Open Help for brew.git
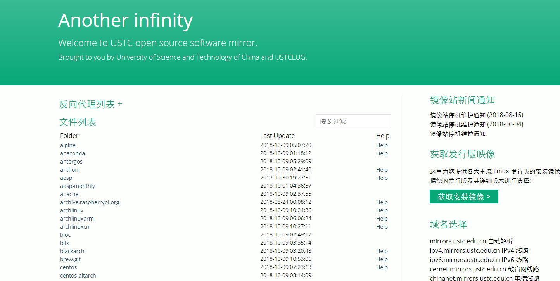 click(382, 259)
